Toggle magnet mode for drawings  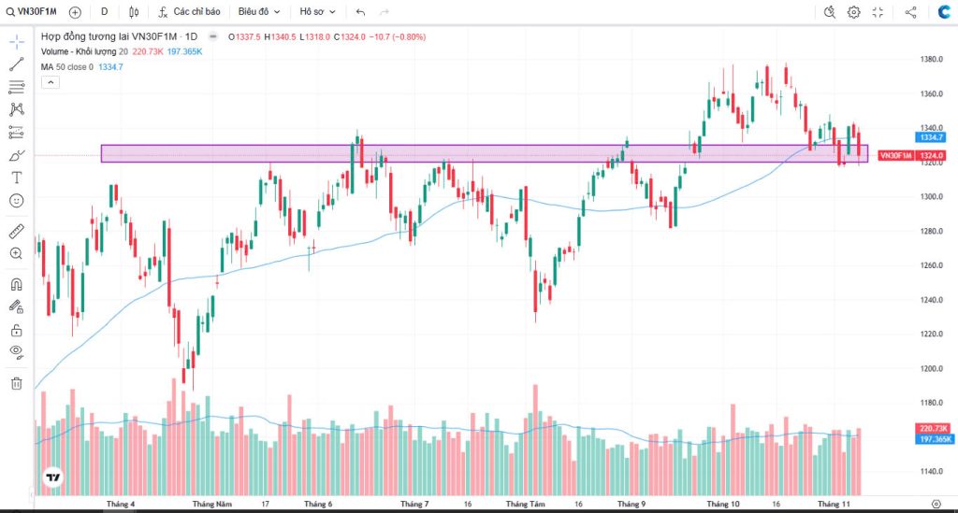click(x=16, y=284)
